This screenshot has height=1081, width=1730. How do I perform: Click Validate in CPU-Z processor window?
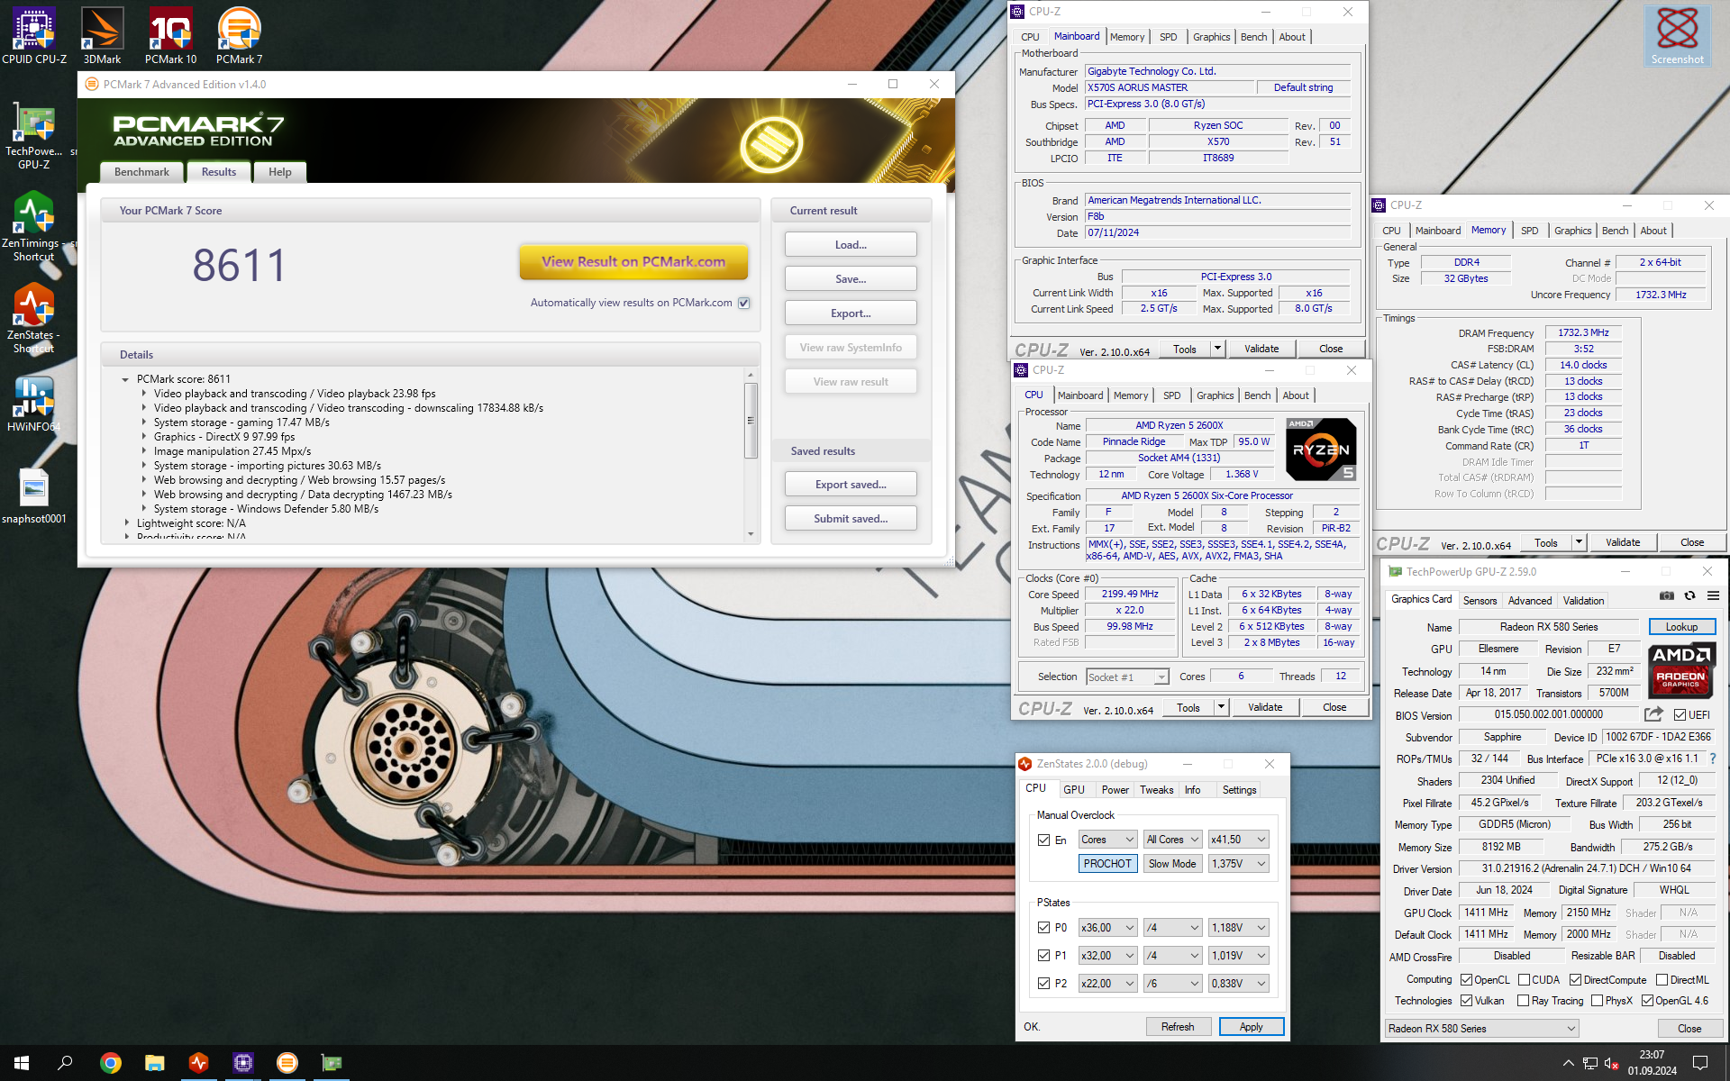point(1264,708)
